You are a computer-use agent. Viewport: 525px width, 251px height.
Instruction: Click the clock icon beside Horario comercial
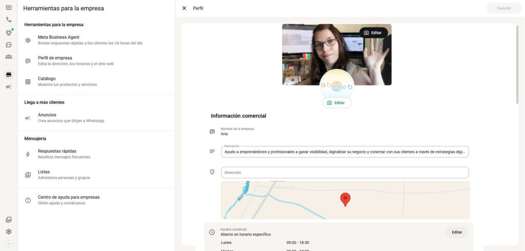coord(212,232)
